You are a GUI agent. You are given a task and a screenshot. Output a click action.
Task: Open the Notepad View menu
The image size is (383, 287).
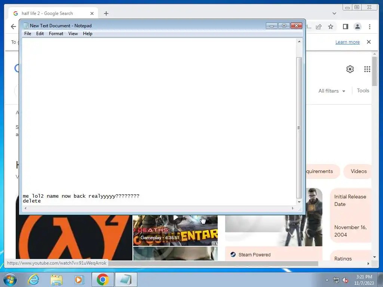pos(73,34)
